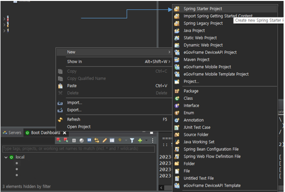
Task: Click Refresh in the context menu
Action: (x=114, y=120)
